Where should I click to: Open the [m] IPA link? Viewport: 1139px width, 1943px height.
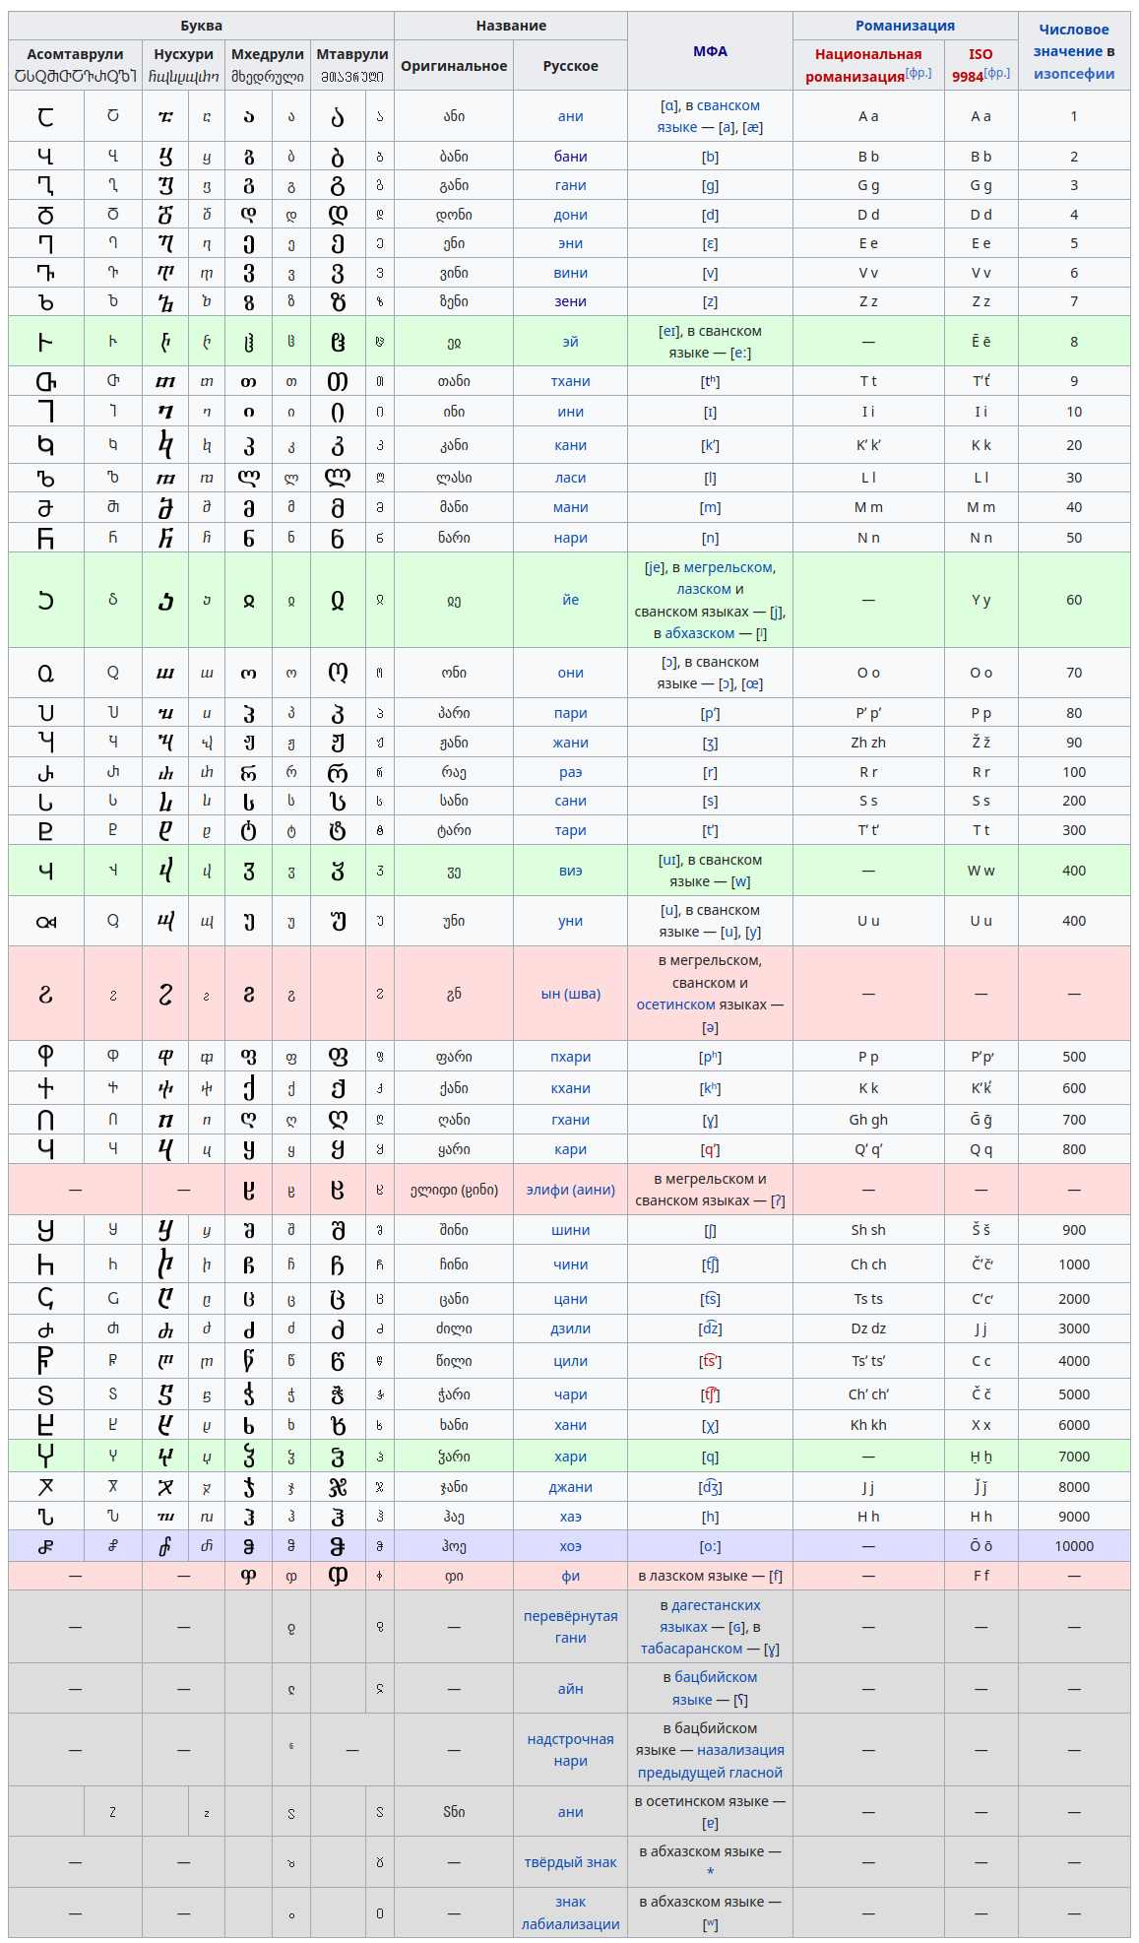click(x=710, y=507)
